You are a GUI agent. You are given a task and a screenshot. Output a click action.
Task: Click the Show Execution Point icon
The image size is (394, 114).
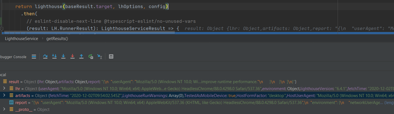coord(34,56)
